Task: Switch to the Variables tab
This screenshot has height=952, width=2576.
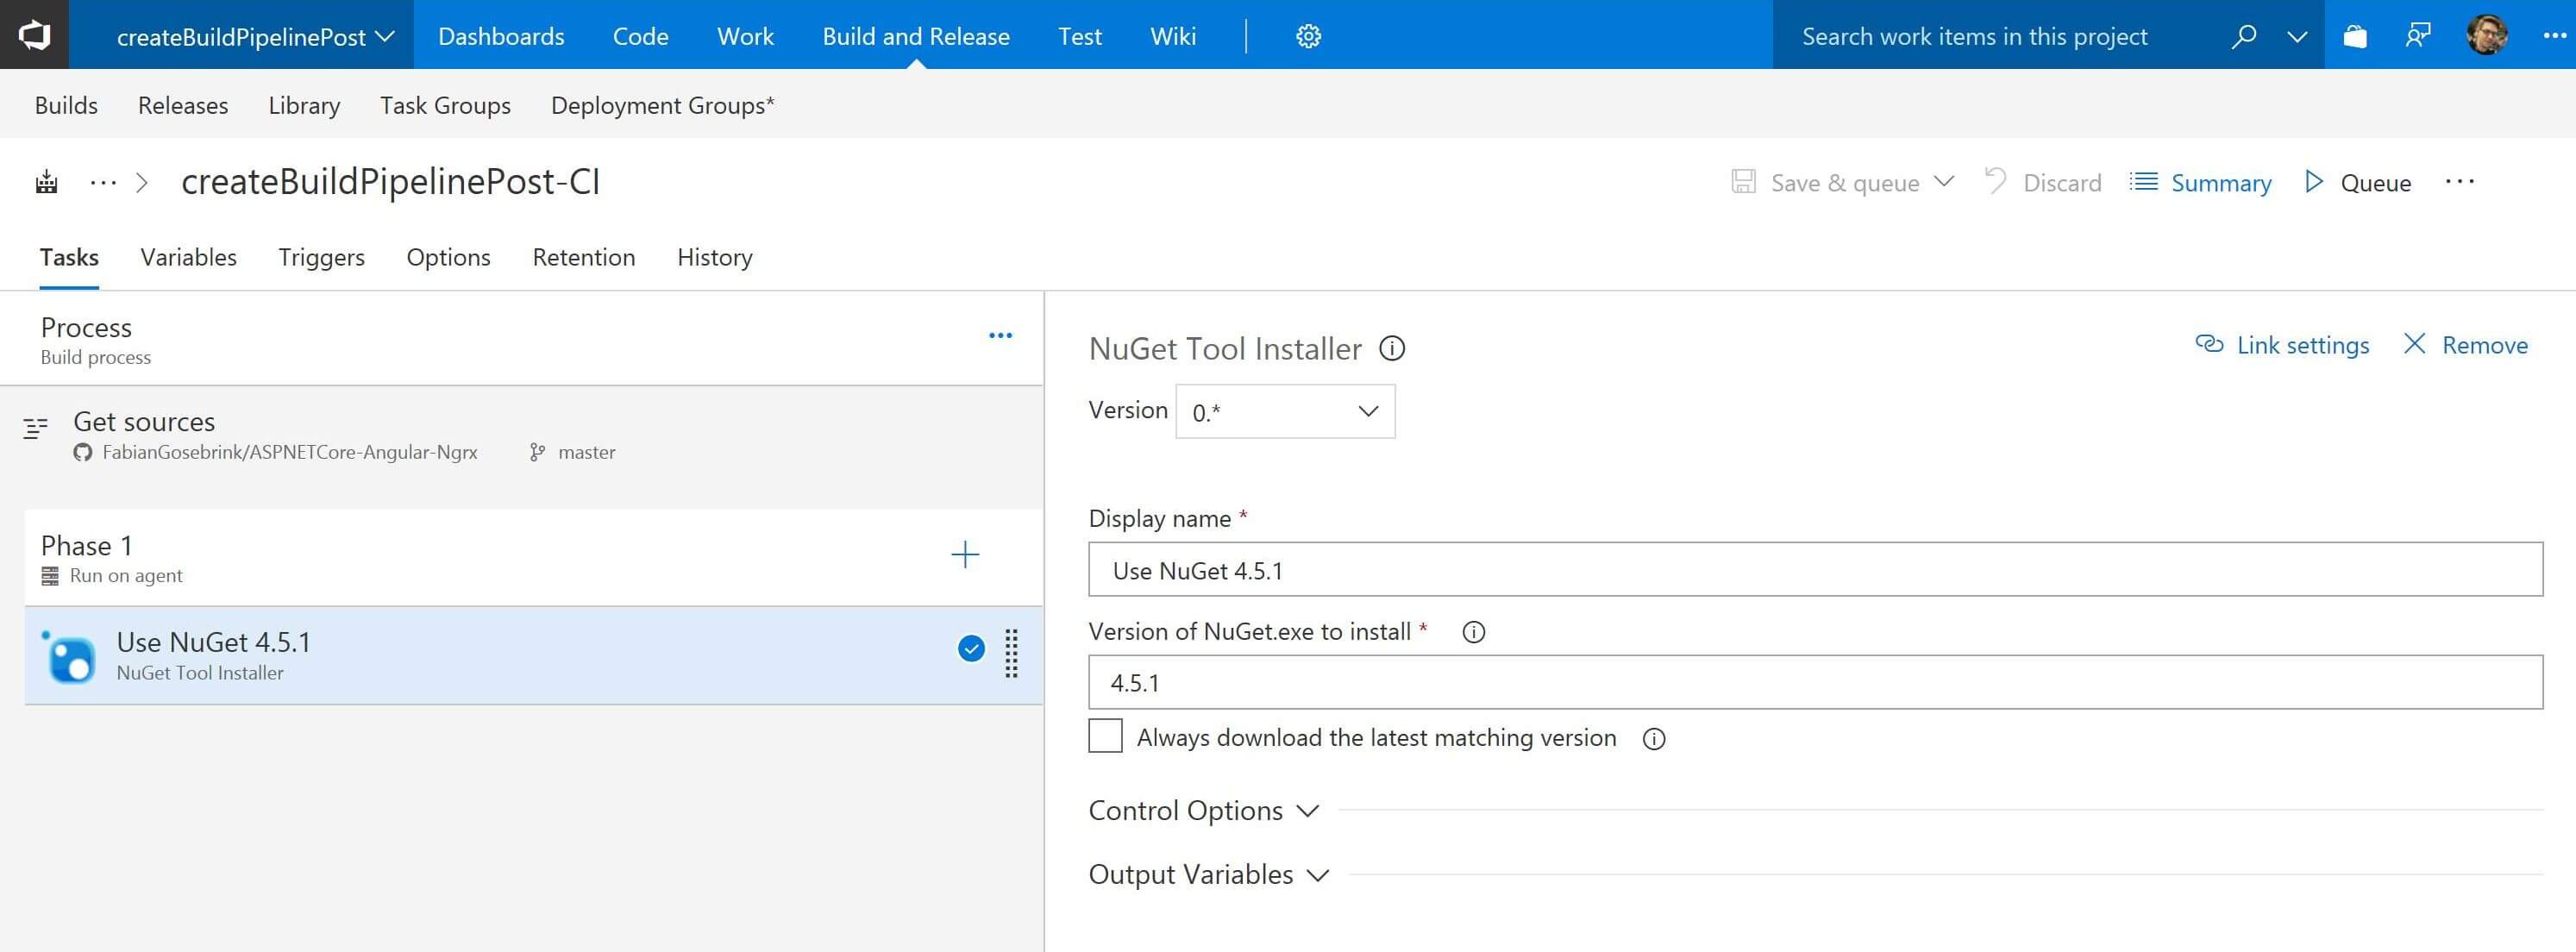Action: click(188, 257)
